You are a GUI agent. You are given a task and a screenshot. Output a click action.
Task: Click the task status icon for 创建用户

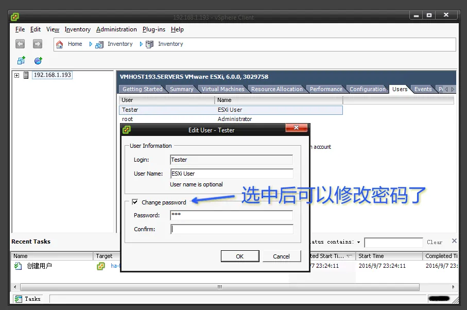[x=18, y=266]
